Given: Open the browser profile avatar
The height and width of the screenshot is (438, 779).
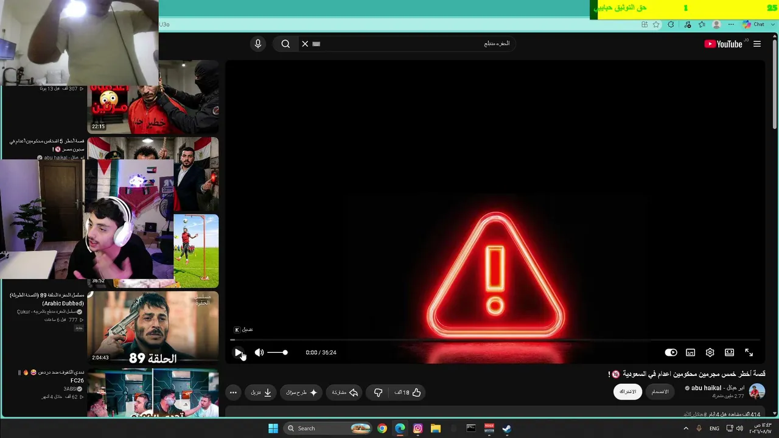Looking at the screenshot, I should coord(716,24).
